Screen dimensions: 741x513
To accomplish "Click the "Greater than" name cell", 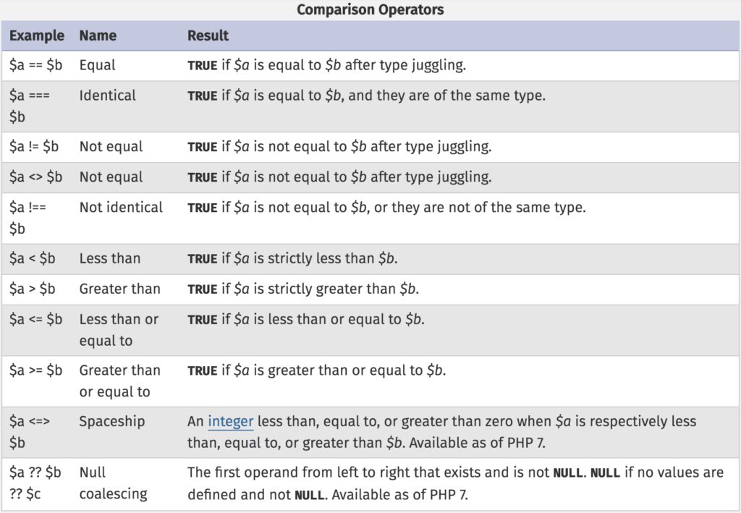I will click(x=119, y=289).
